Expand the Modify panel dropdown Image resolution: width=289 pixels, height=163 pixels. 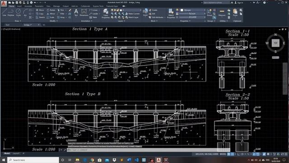54,21
